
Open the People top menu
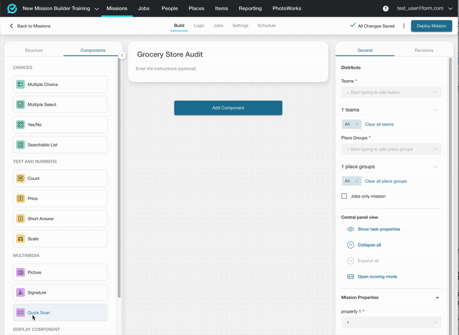pyautogui.click(x=170, y=9)
